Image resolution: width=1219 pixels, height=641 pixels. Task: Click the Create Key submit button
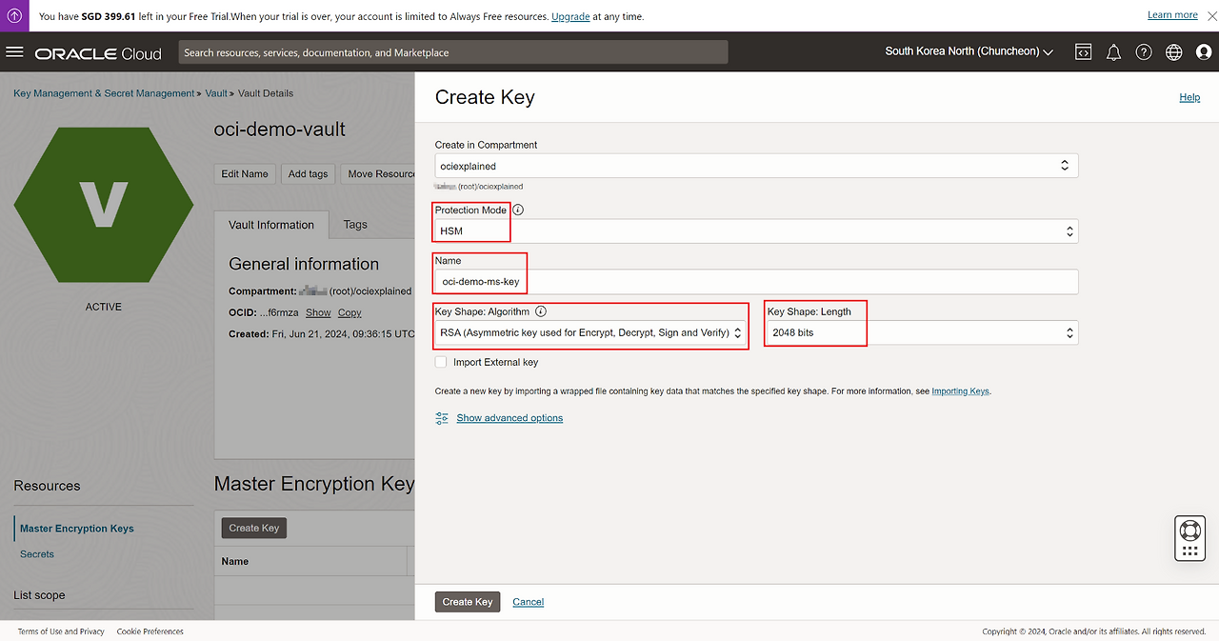pos(468,602)
